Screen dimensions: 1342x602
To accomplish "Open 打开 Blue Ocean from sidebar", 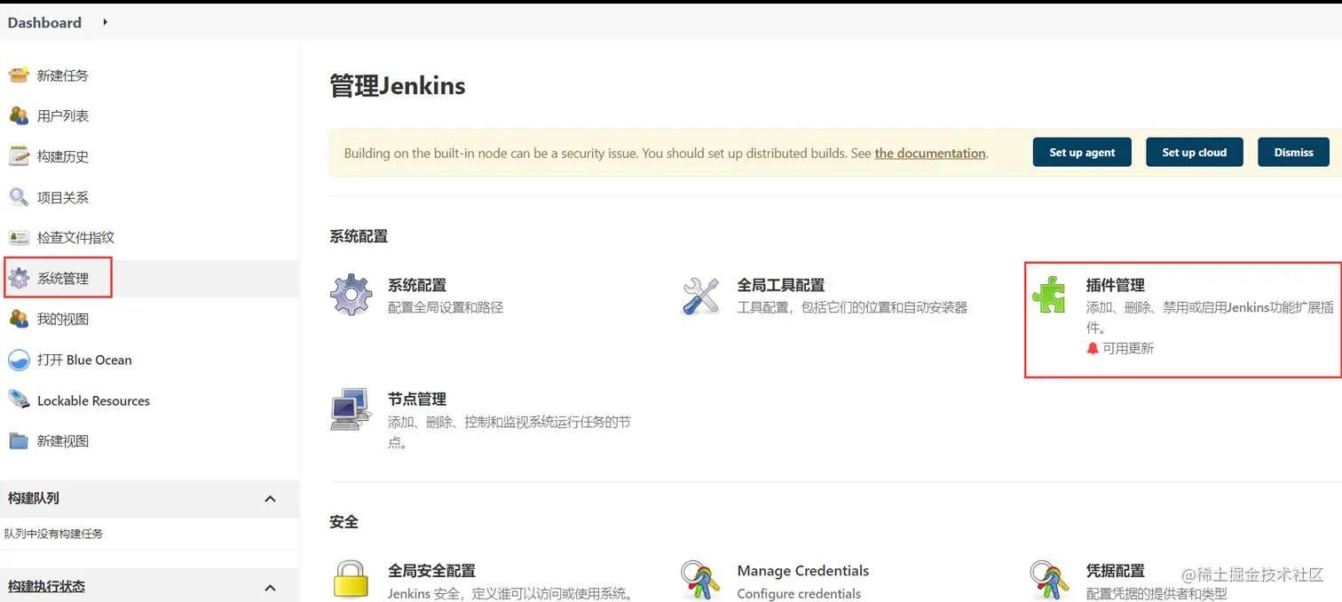I will click(83, 360).
